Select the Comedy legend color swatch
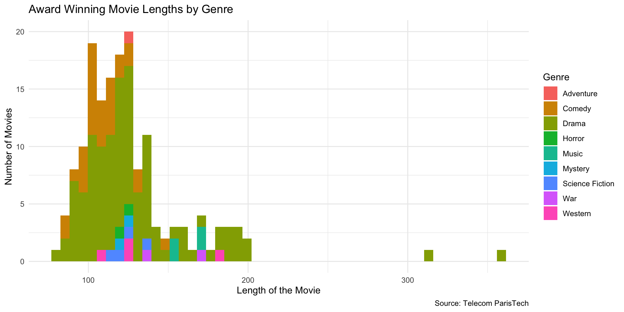 [550, 109]
